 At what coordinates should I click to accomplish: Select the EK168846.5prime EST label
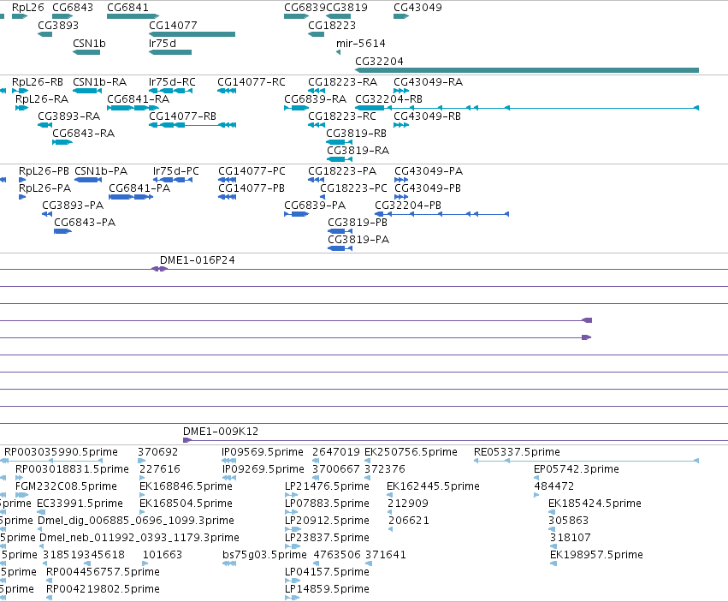pos(186,486)
